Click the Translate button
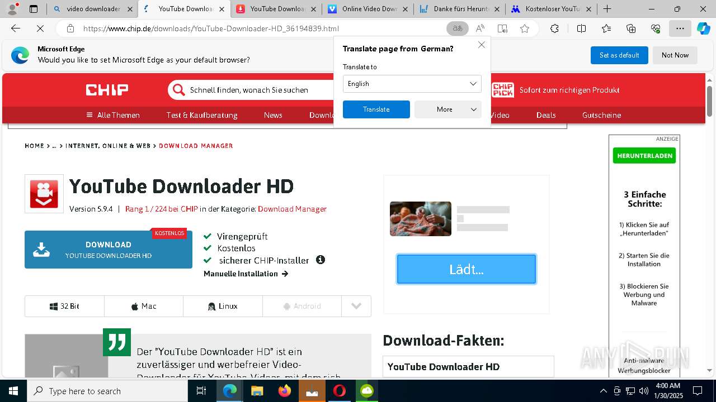Screen dimensions: 716x402 tap(376, 109)
